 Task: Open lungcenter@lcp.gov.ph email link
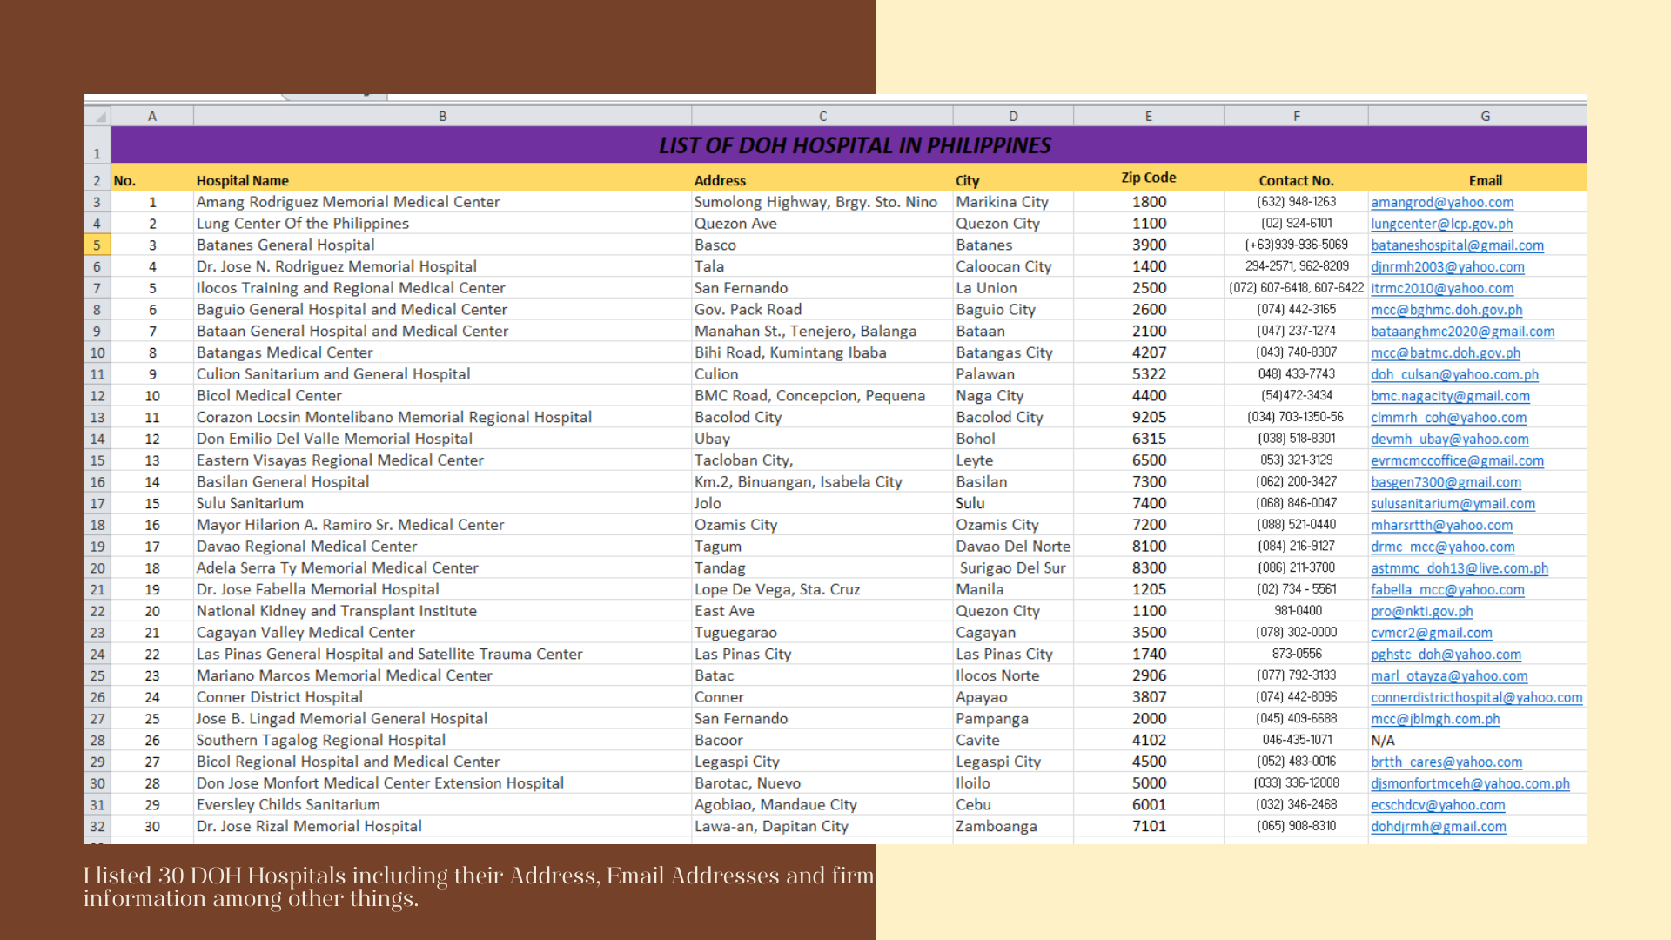1441,224
